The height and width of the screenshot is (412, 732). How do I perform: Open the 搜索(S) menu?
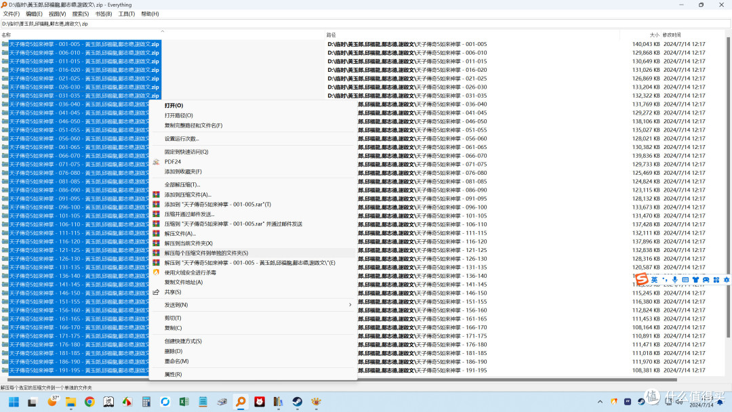80,14
